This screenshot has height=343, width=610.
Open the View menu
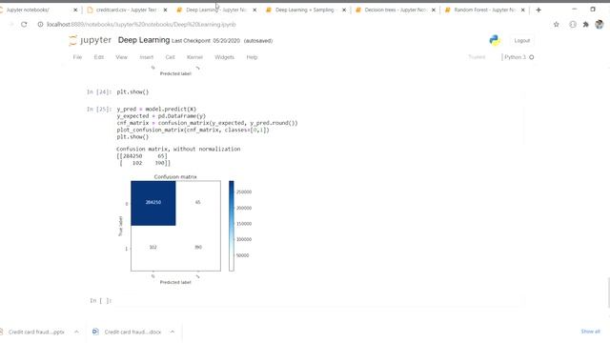pyautogui.click(x=121, y=57)
